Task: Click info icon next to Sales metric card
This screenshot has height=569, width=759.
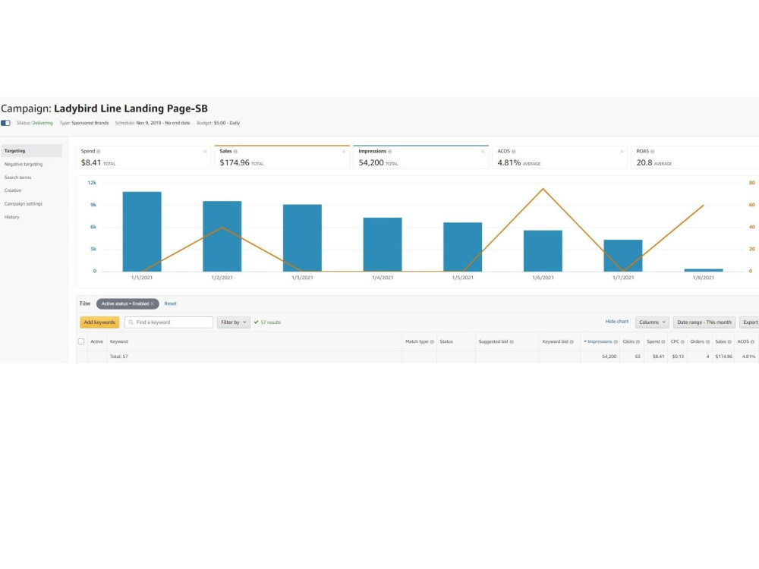Action: coord(236,152)
